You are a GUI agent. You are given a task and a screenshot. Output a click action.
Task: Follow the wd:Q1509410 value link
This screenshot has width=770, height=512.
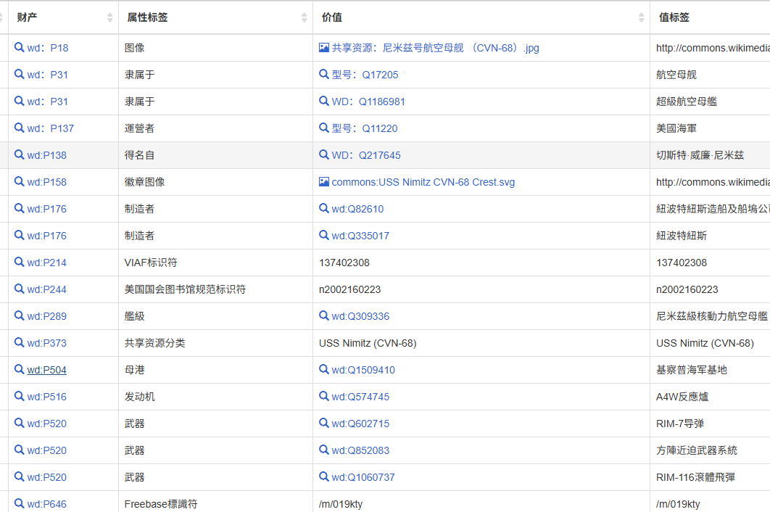pos(363,370)
